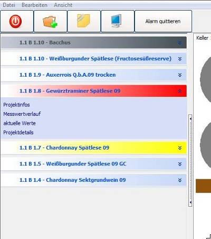Click the red power button icon

(x=16, y=21)
